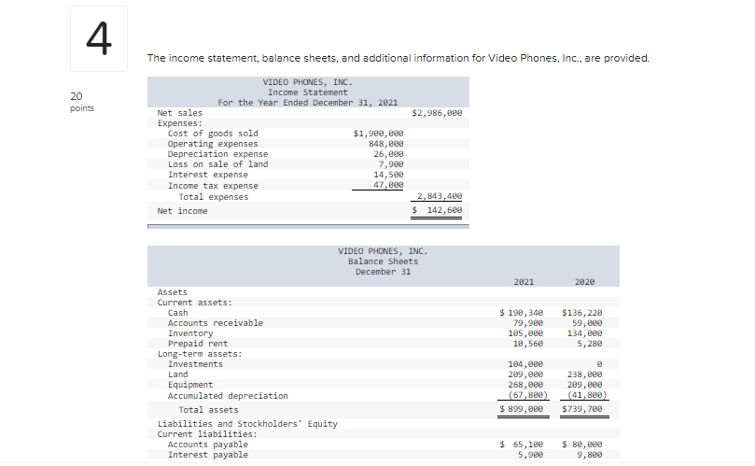This screenshot has height=466, width=755.
Task: Select 2020 Prepaid rent value 5,280
Action: pyautogui.click(x=590, y=344)
